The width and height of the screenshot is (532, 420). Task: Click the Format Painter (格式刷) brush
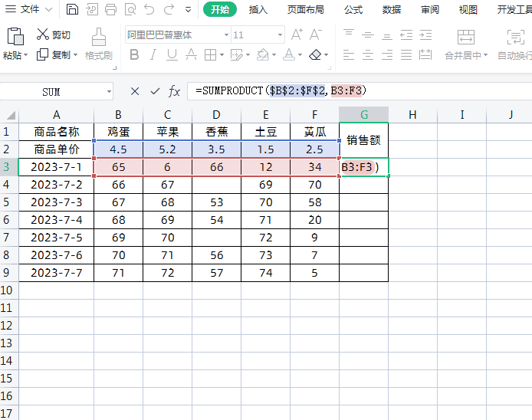[98, 44]
